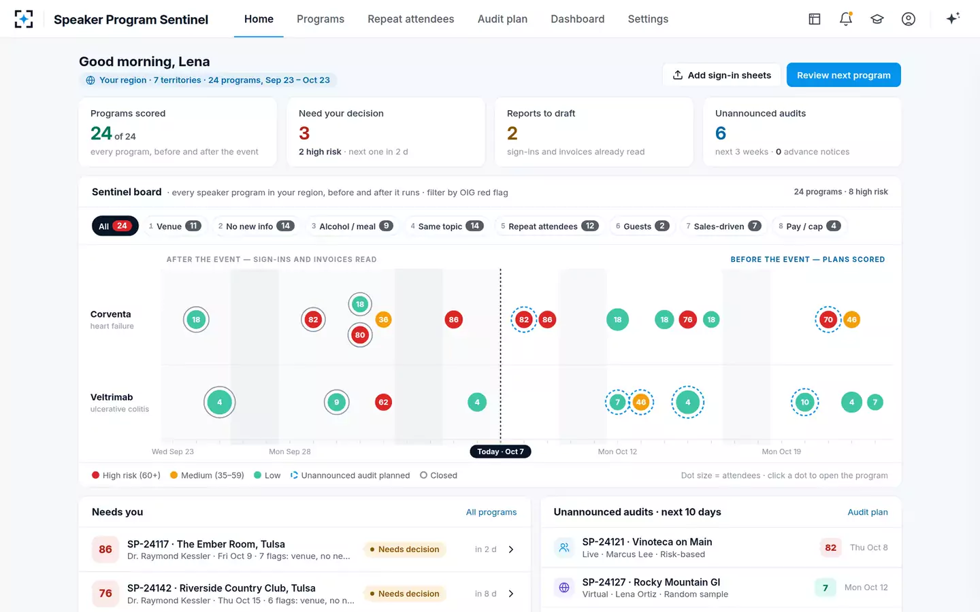Open notifications bell
Viewport: 980px width, 612px height.
click(x=846, y=19)
